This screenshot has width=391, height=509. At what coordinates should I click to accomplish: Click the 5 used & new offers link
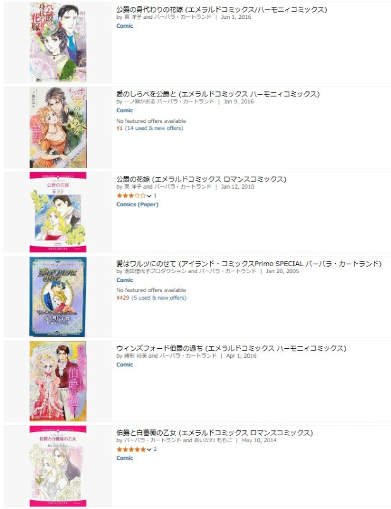[x=159, y=298]
